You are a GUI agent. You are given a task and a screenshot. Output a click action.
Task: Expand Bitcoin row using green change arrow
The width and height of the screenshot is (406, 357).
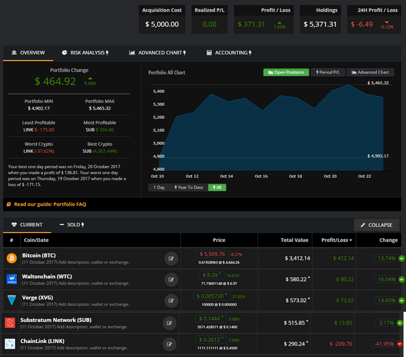401,258
